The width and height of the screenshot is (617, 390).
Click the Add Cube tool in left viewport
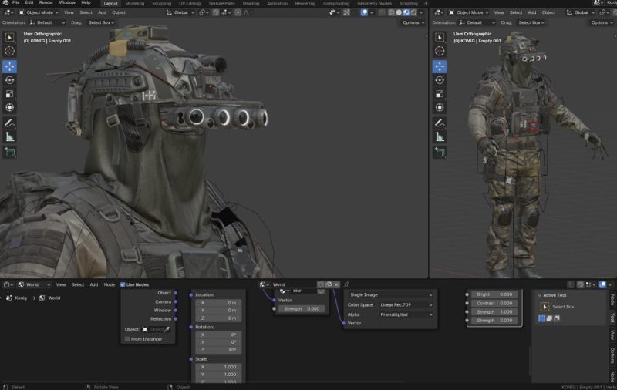pyautogui.click(x=9, y=153)
